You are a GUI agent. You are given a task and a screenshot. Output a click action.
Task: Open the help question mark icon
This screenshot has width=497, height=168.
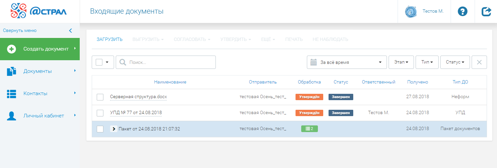463,12
